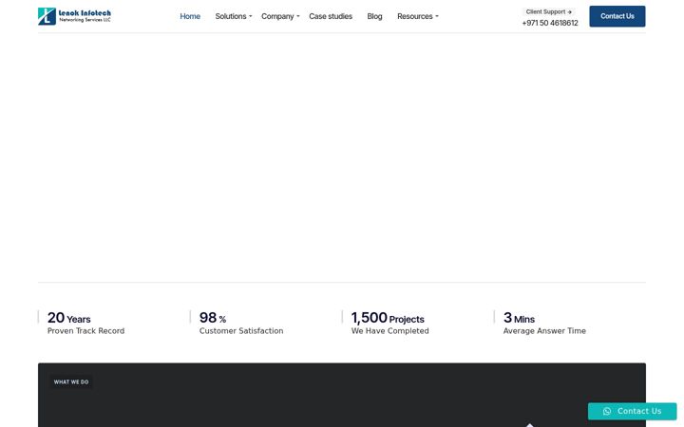Expand the Company dropdown menu
The height and width of the screenshot is (427, 684).
click(280, 16)
